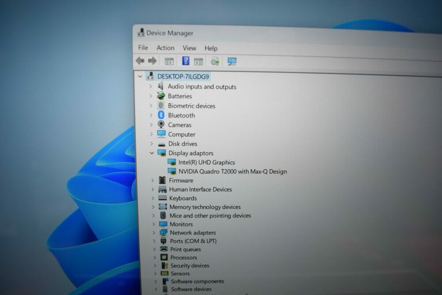The image size is (442, 295).
Task: Open the Action menu
Action: 165,48
